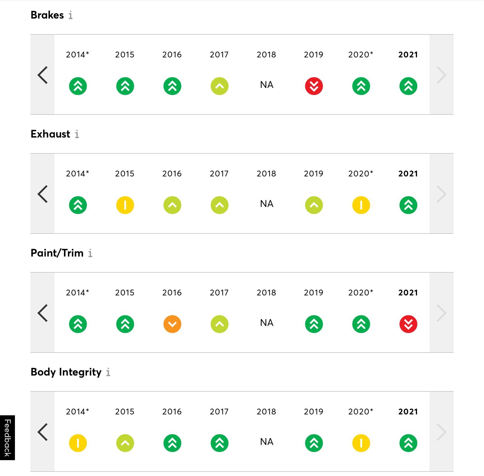The image size is (484, 476).
Task: Click the red Paint/Trim 2021 rating icon
Action: click(x=408, y=324)
